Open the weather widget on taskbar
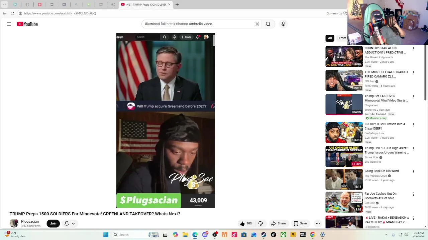This screenshot has height=240, width=428. point(15,235)
